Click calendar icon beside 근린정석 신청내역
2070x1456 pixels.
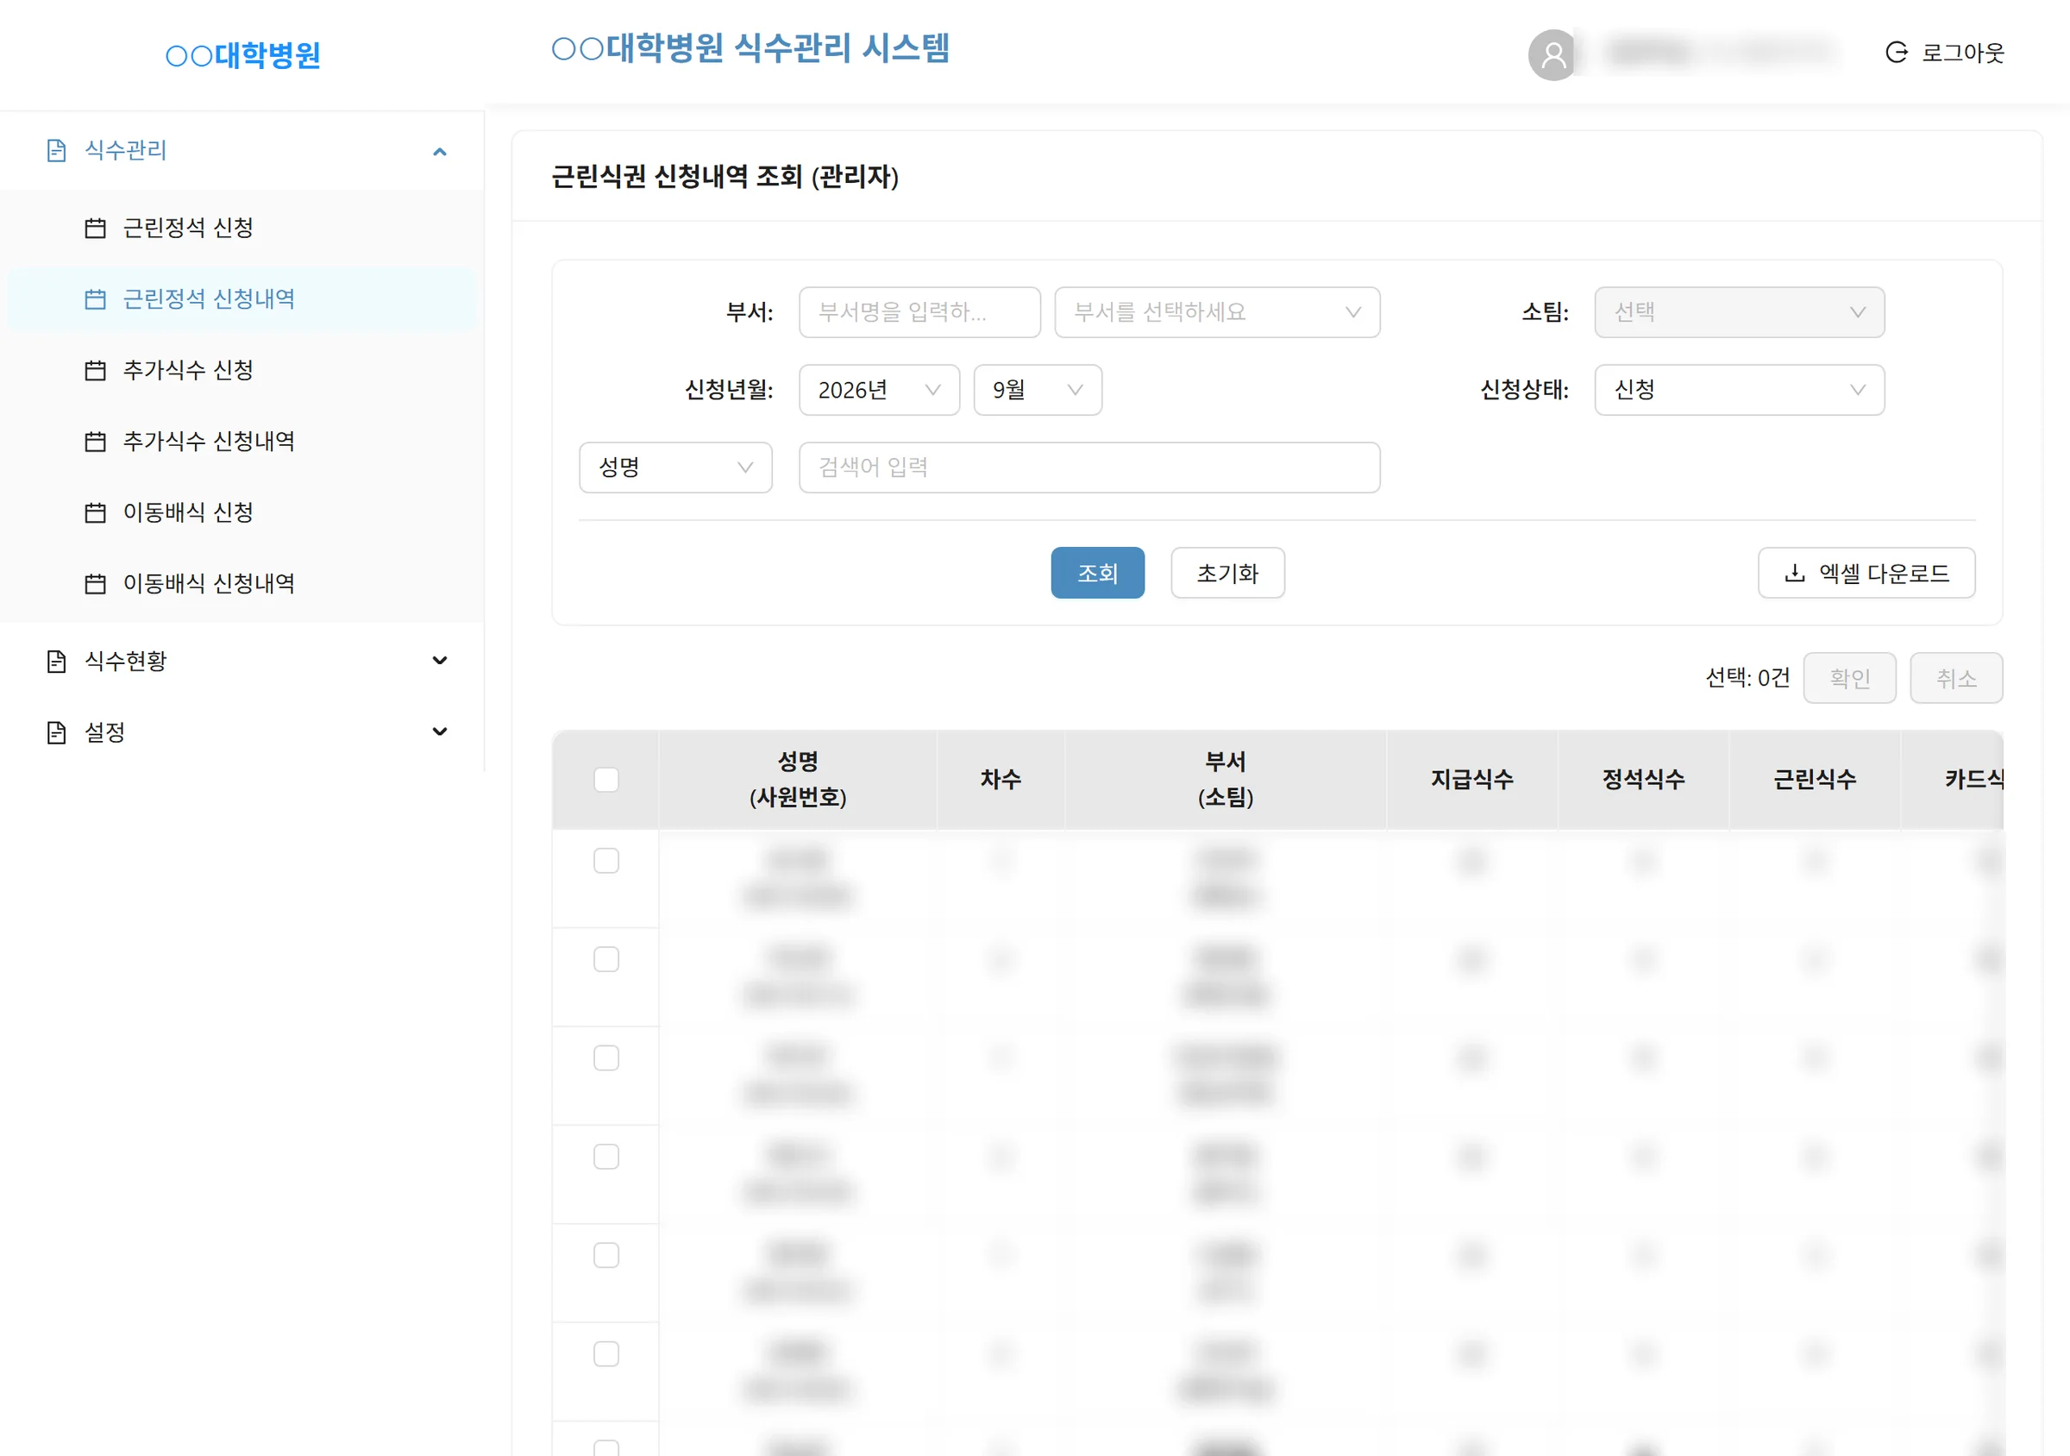[95, 299]
